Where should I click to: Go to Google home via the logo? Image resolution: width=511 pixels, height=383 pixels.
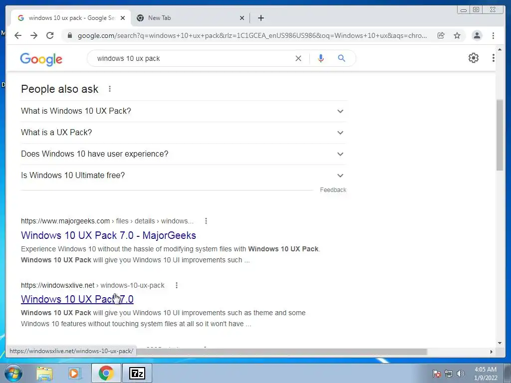(41, 59)
